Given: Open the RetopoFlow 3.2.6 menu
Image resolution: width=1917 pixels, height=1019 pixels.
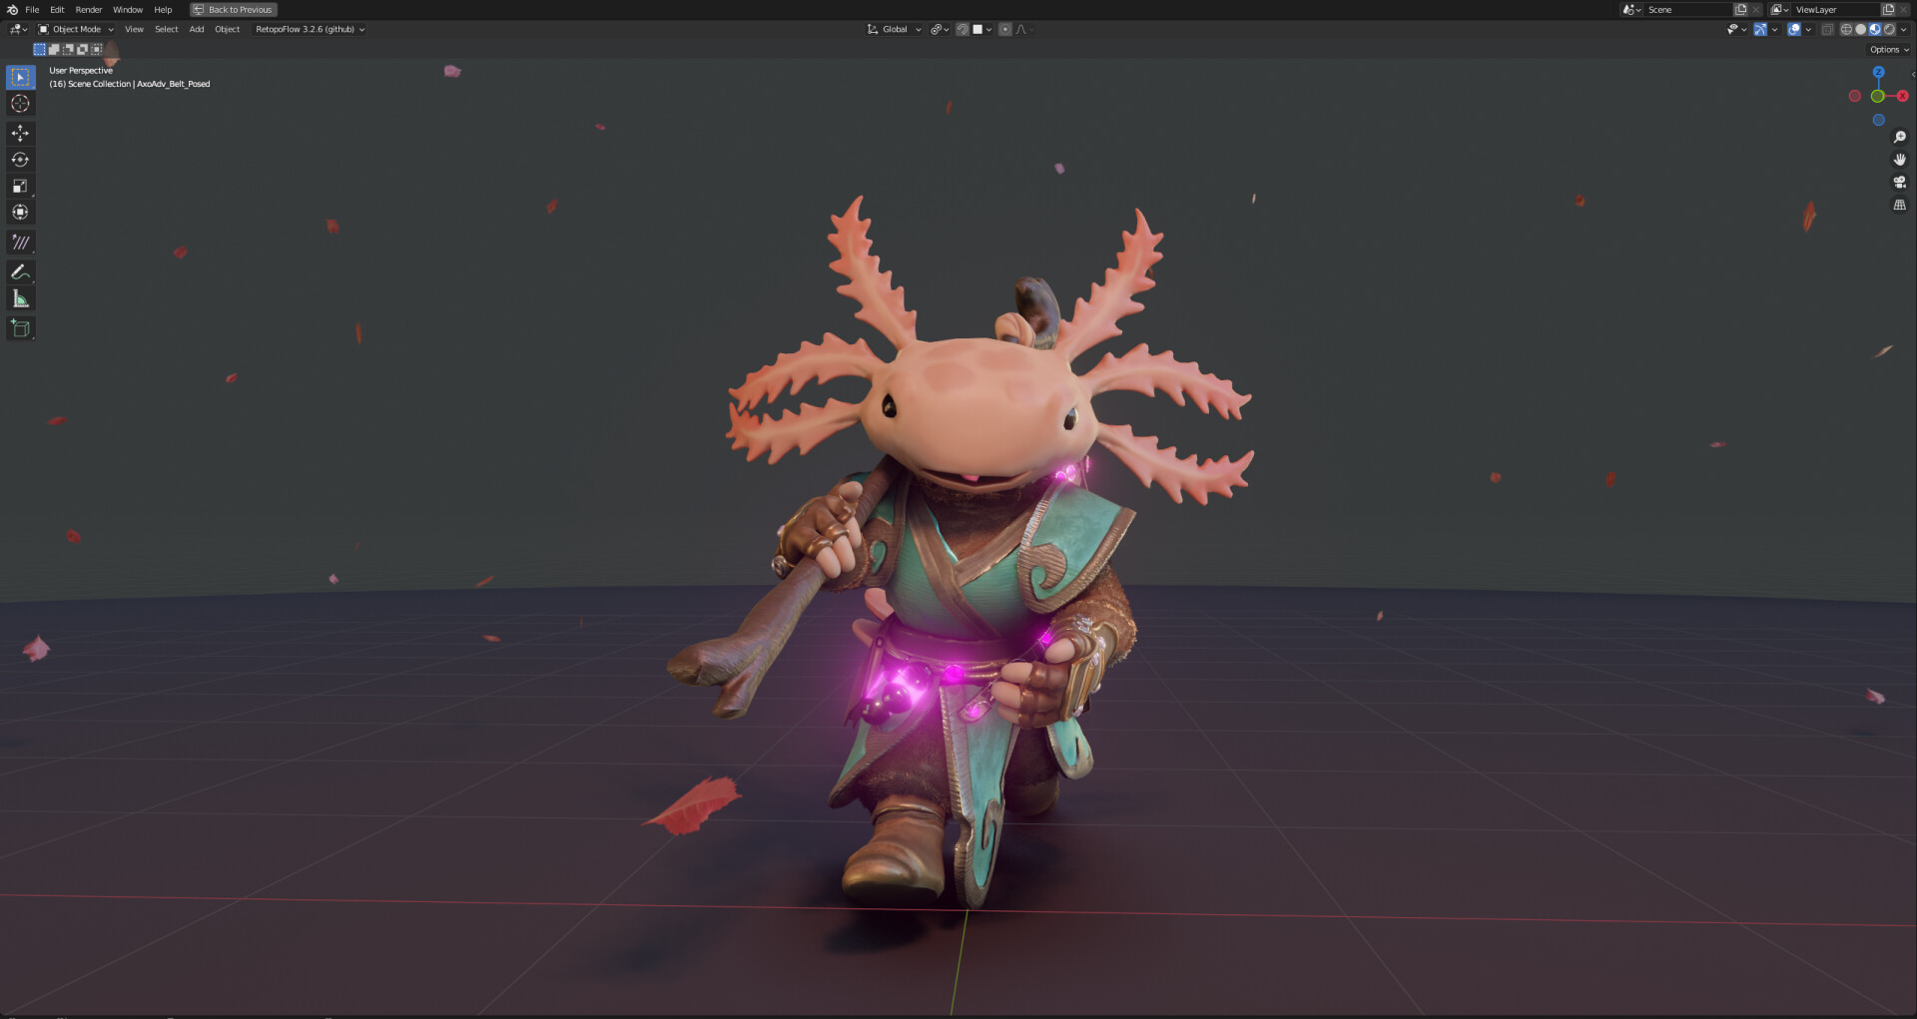Looking at the screenshot, I should [x=310, y=29].
